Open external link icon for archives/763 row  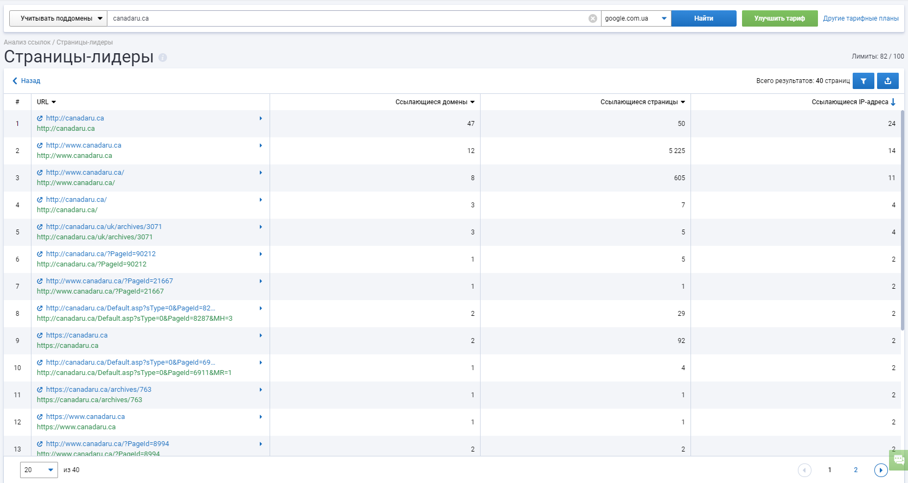click(x=40, y=390)
